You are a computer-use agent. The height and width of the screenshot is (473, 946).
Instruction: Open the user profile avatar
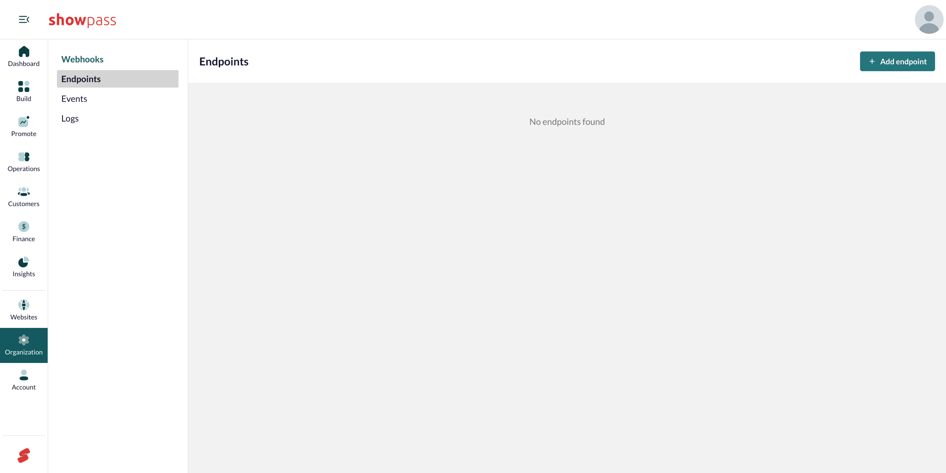pos(929,20)
